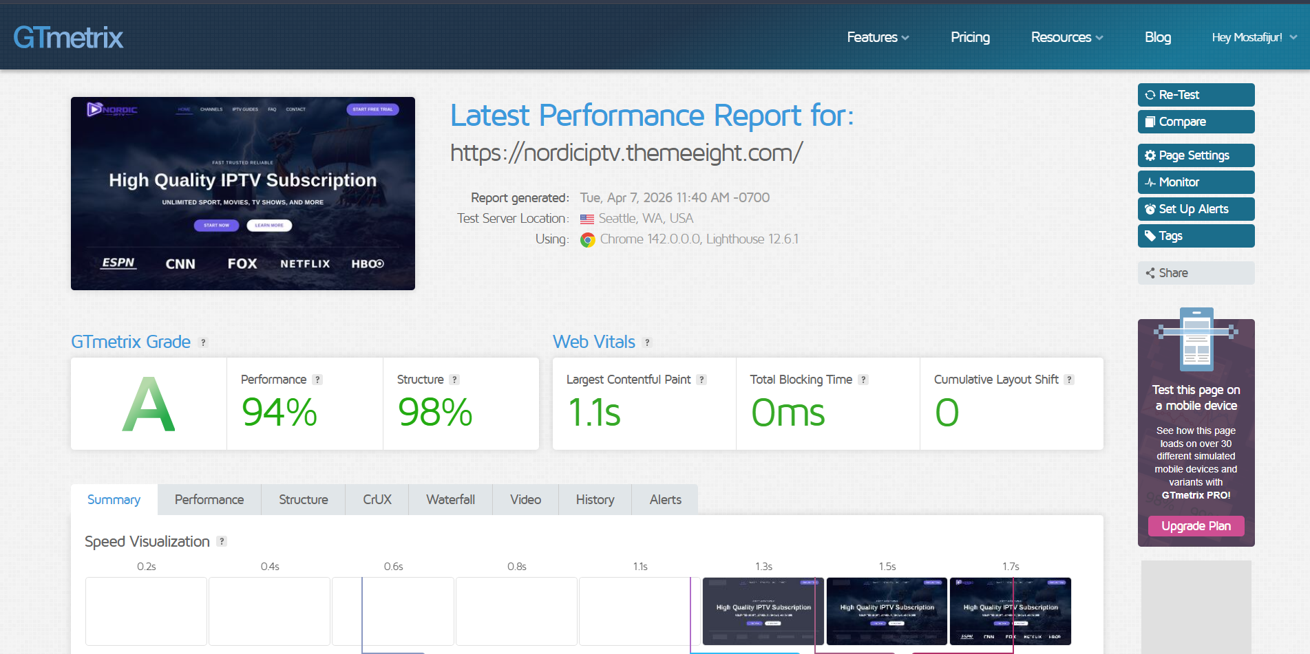The width and height of the screenshot is (1310, 654).
Task: Click the Compare icon in sidebar
Action: (x=1150, y=122)
